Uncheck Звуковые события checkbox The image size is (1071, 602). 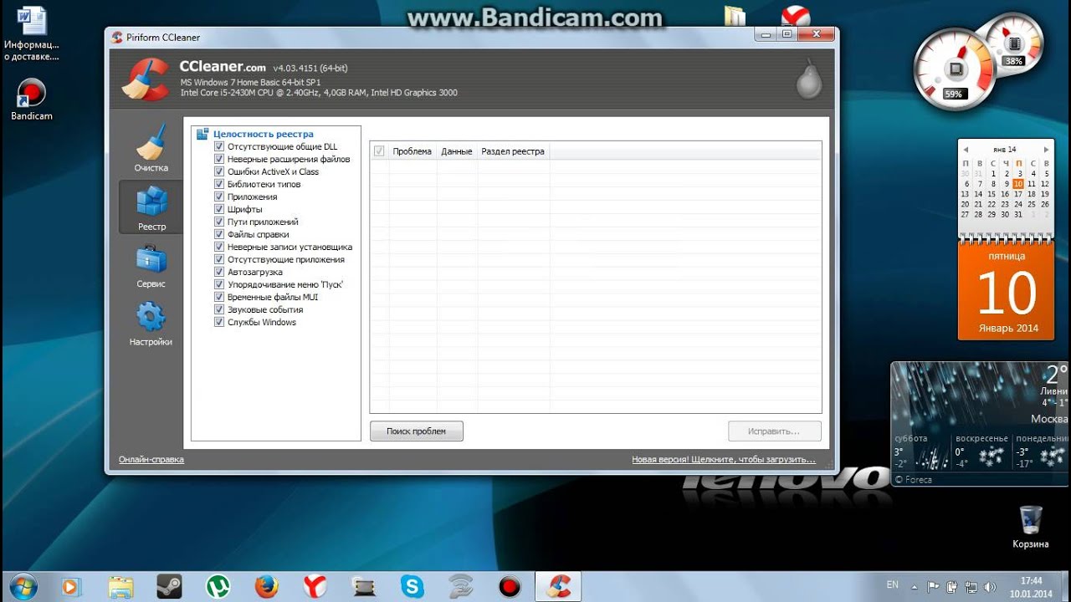pos(219,309)
